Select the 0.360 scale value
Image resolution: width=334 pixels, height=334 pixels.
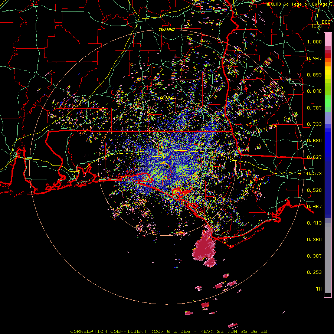click(x=314, y=240)
